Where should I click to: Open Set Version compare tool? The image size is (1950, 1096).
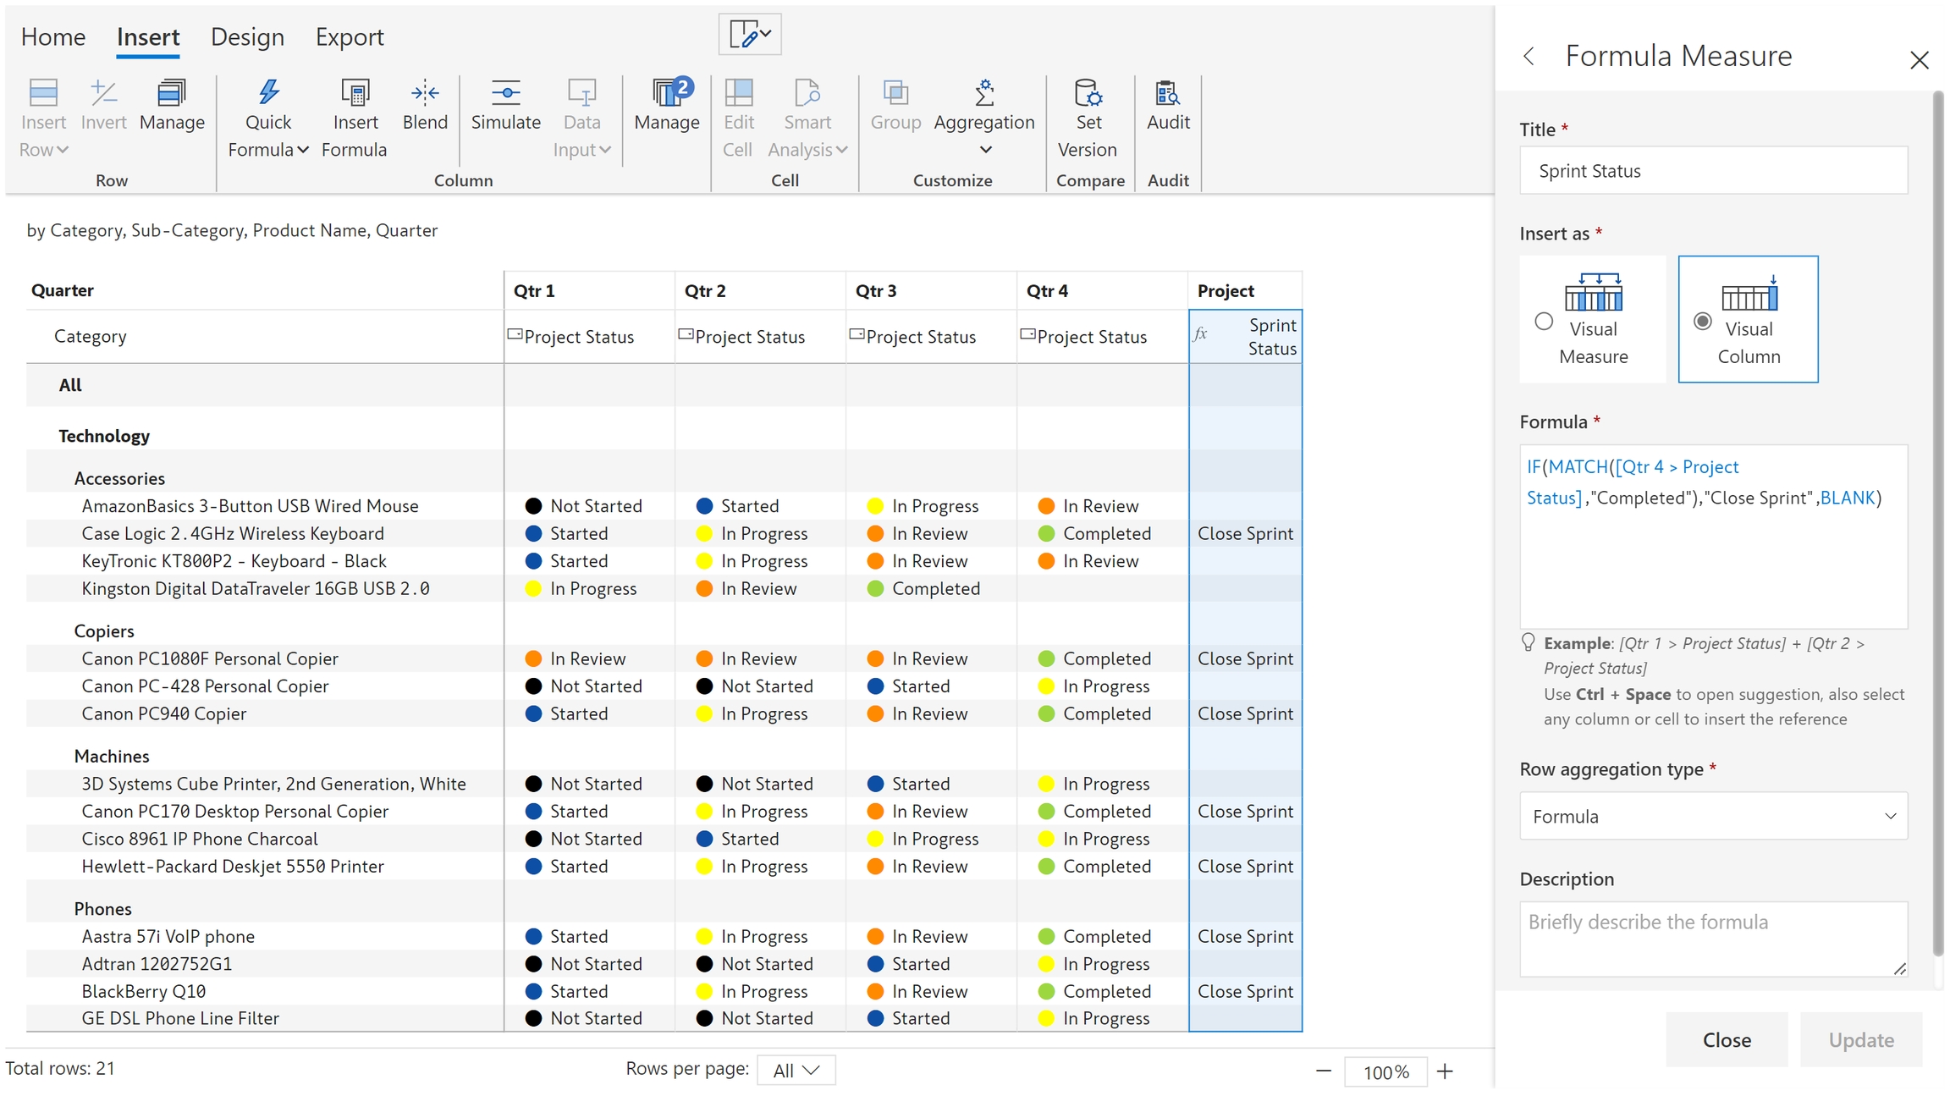(1088, 93)
